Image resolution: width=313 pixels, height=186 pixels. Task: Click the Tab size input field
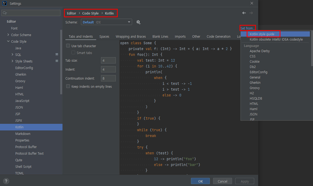(108, 60)
